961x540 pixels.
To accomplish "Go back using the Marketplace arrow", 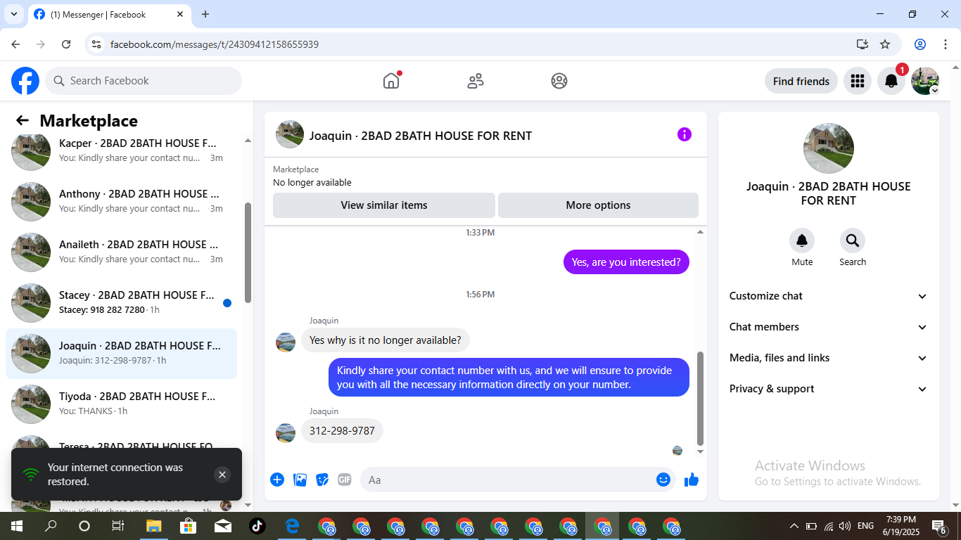I will point(23,120).
